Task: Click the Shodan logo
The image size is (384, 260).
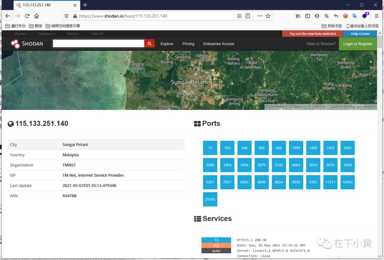Action: (x=27, y=44)
